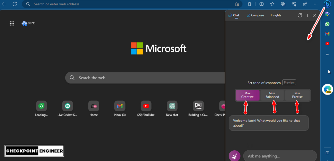Open the Bing Copilot sidebar button
Viewport: 334px width, 161px height.
pos(327,4)
